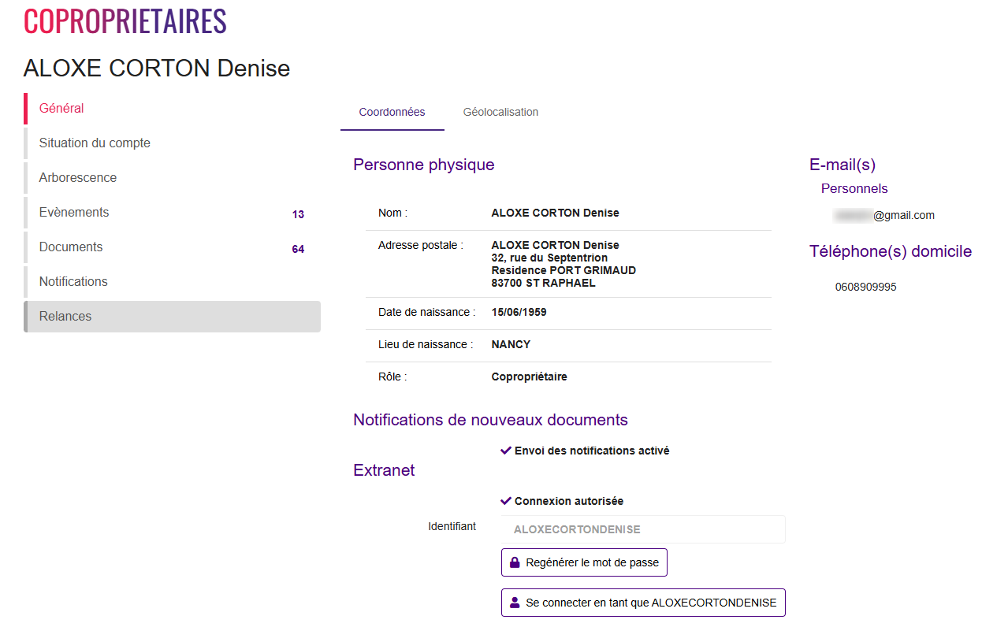Click 'Se connecter en tant que ALOXECORTONDENISE'
982x627 pixels.
pos(643,603)
